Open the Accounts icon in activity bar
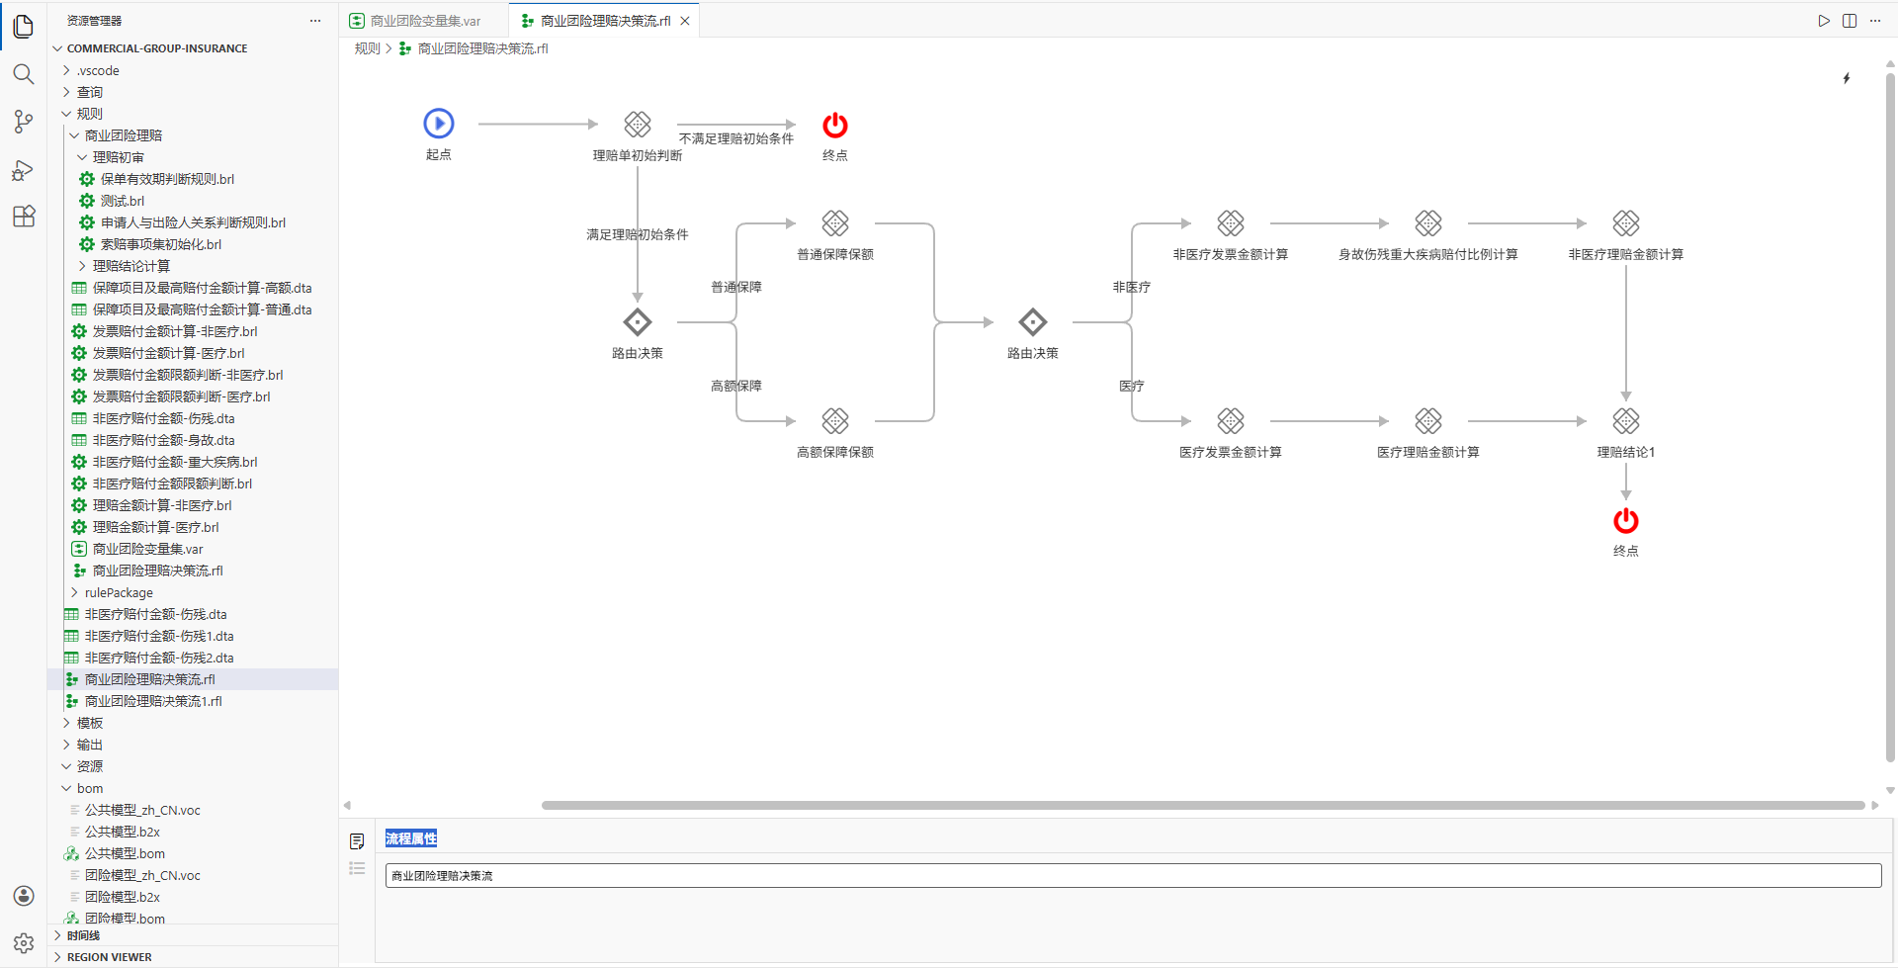The width and height of the screenshot is (1898, 968). pos(24,896)
